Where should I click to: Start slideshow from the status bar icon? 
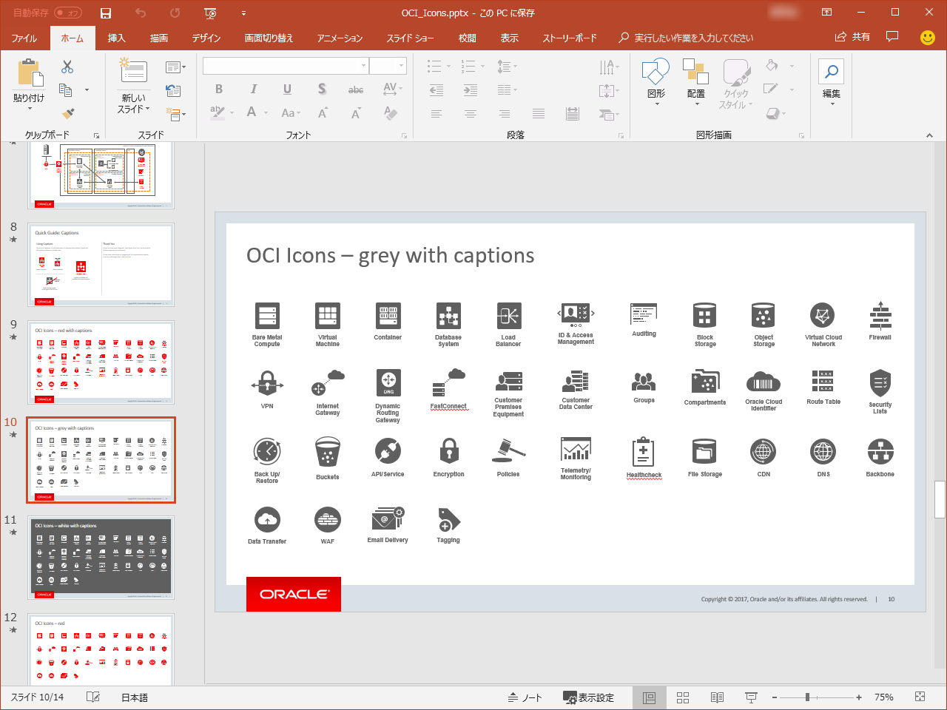click(x=751, y=697)
